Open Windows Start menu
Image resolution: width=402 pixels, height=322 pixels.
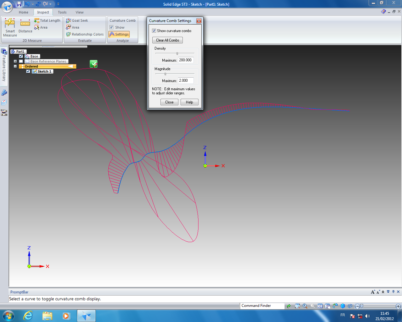pos(8,315)
